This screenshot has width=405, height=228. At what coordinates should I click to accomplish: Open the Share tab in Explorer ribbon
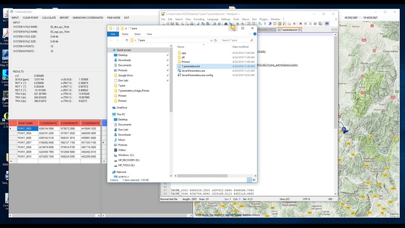[x=137, y=34]
